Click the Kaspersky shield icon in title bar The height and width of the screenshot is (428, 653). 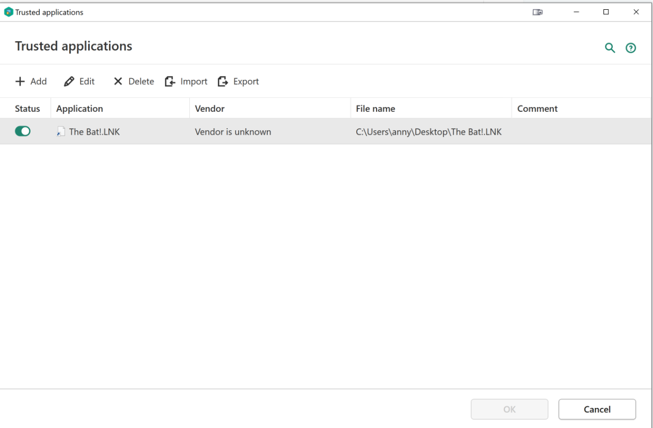(x=8, y=12)
